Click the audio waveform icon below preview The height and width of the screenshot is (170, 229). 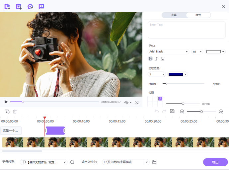pos(126,102)
